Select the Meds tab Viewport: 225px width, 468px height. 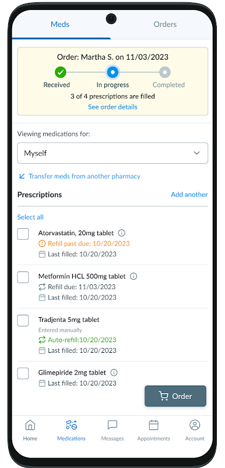pyautogui.click(x=60, y=25)
